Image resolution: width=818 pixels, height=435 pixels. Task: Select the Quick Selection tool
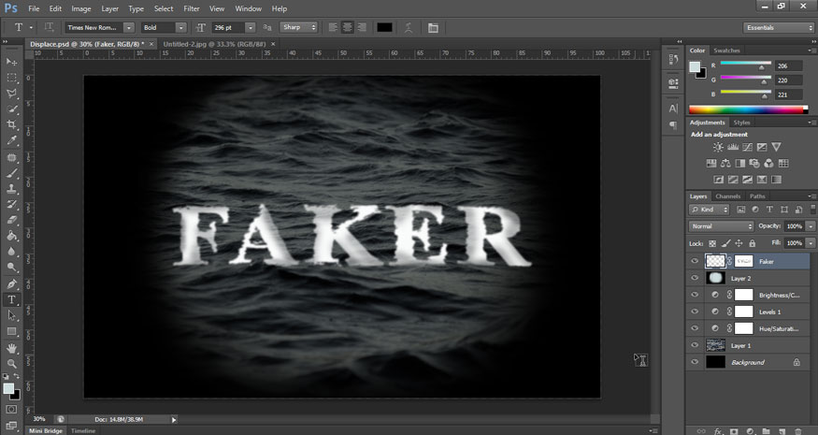tap(11, 109)
